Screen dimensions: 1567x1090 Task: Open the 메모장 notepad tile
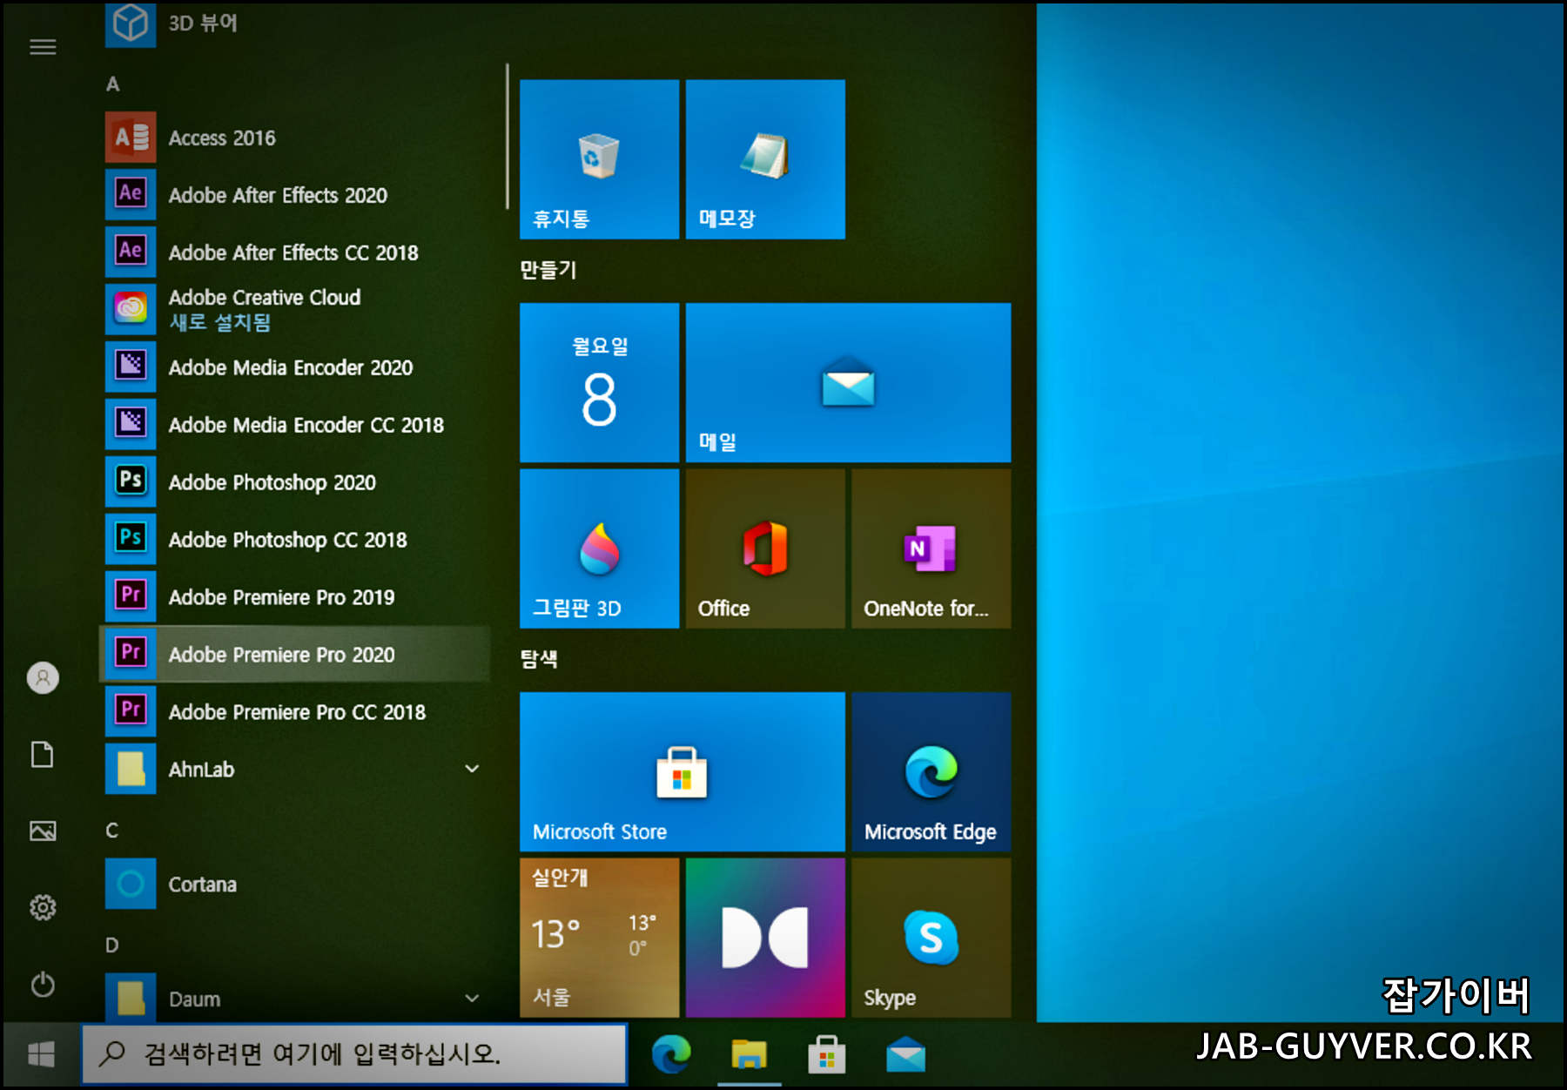pyautogui.click(x=765, y=159)
